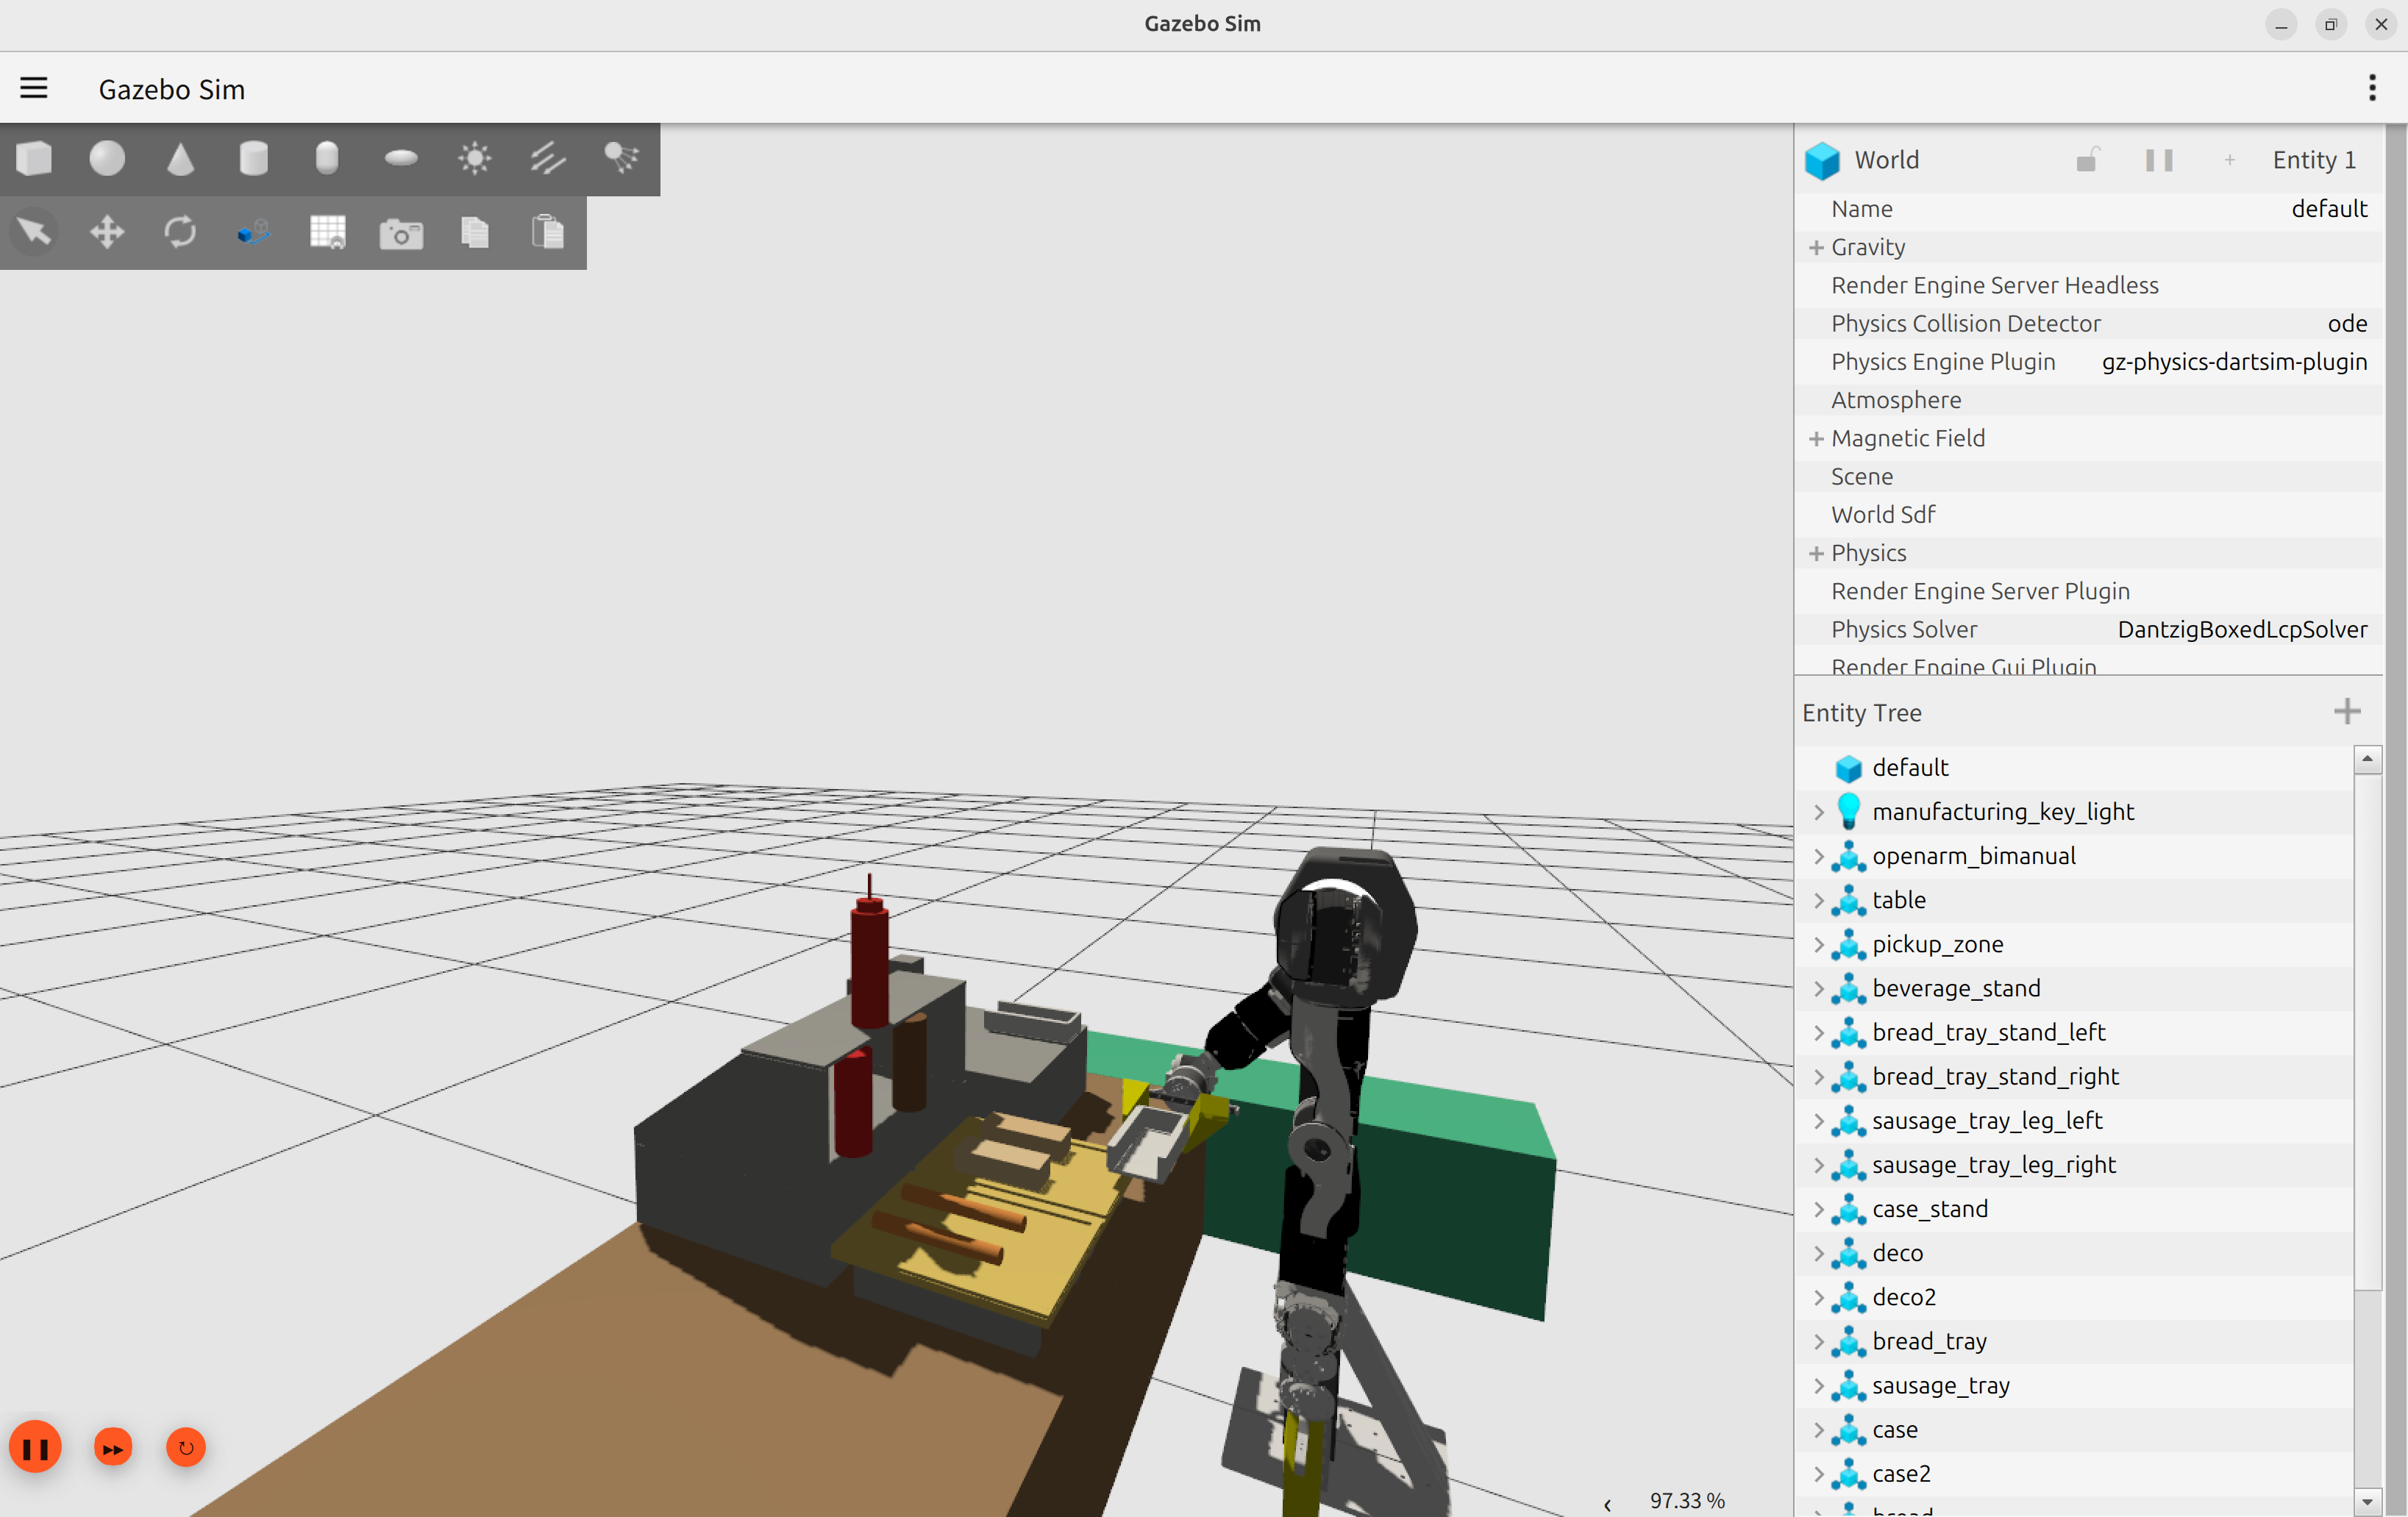Open the hamburger menu

[34, 88]
